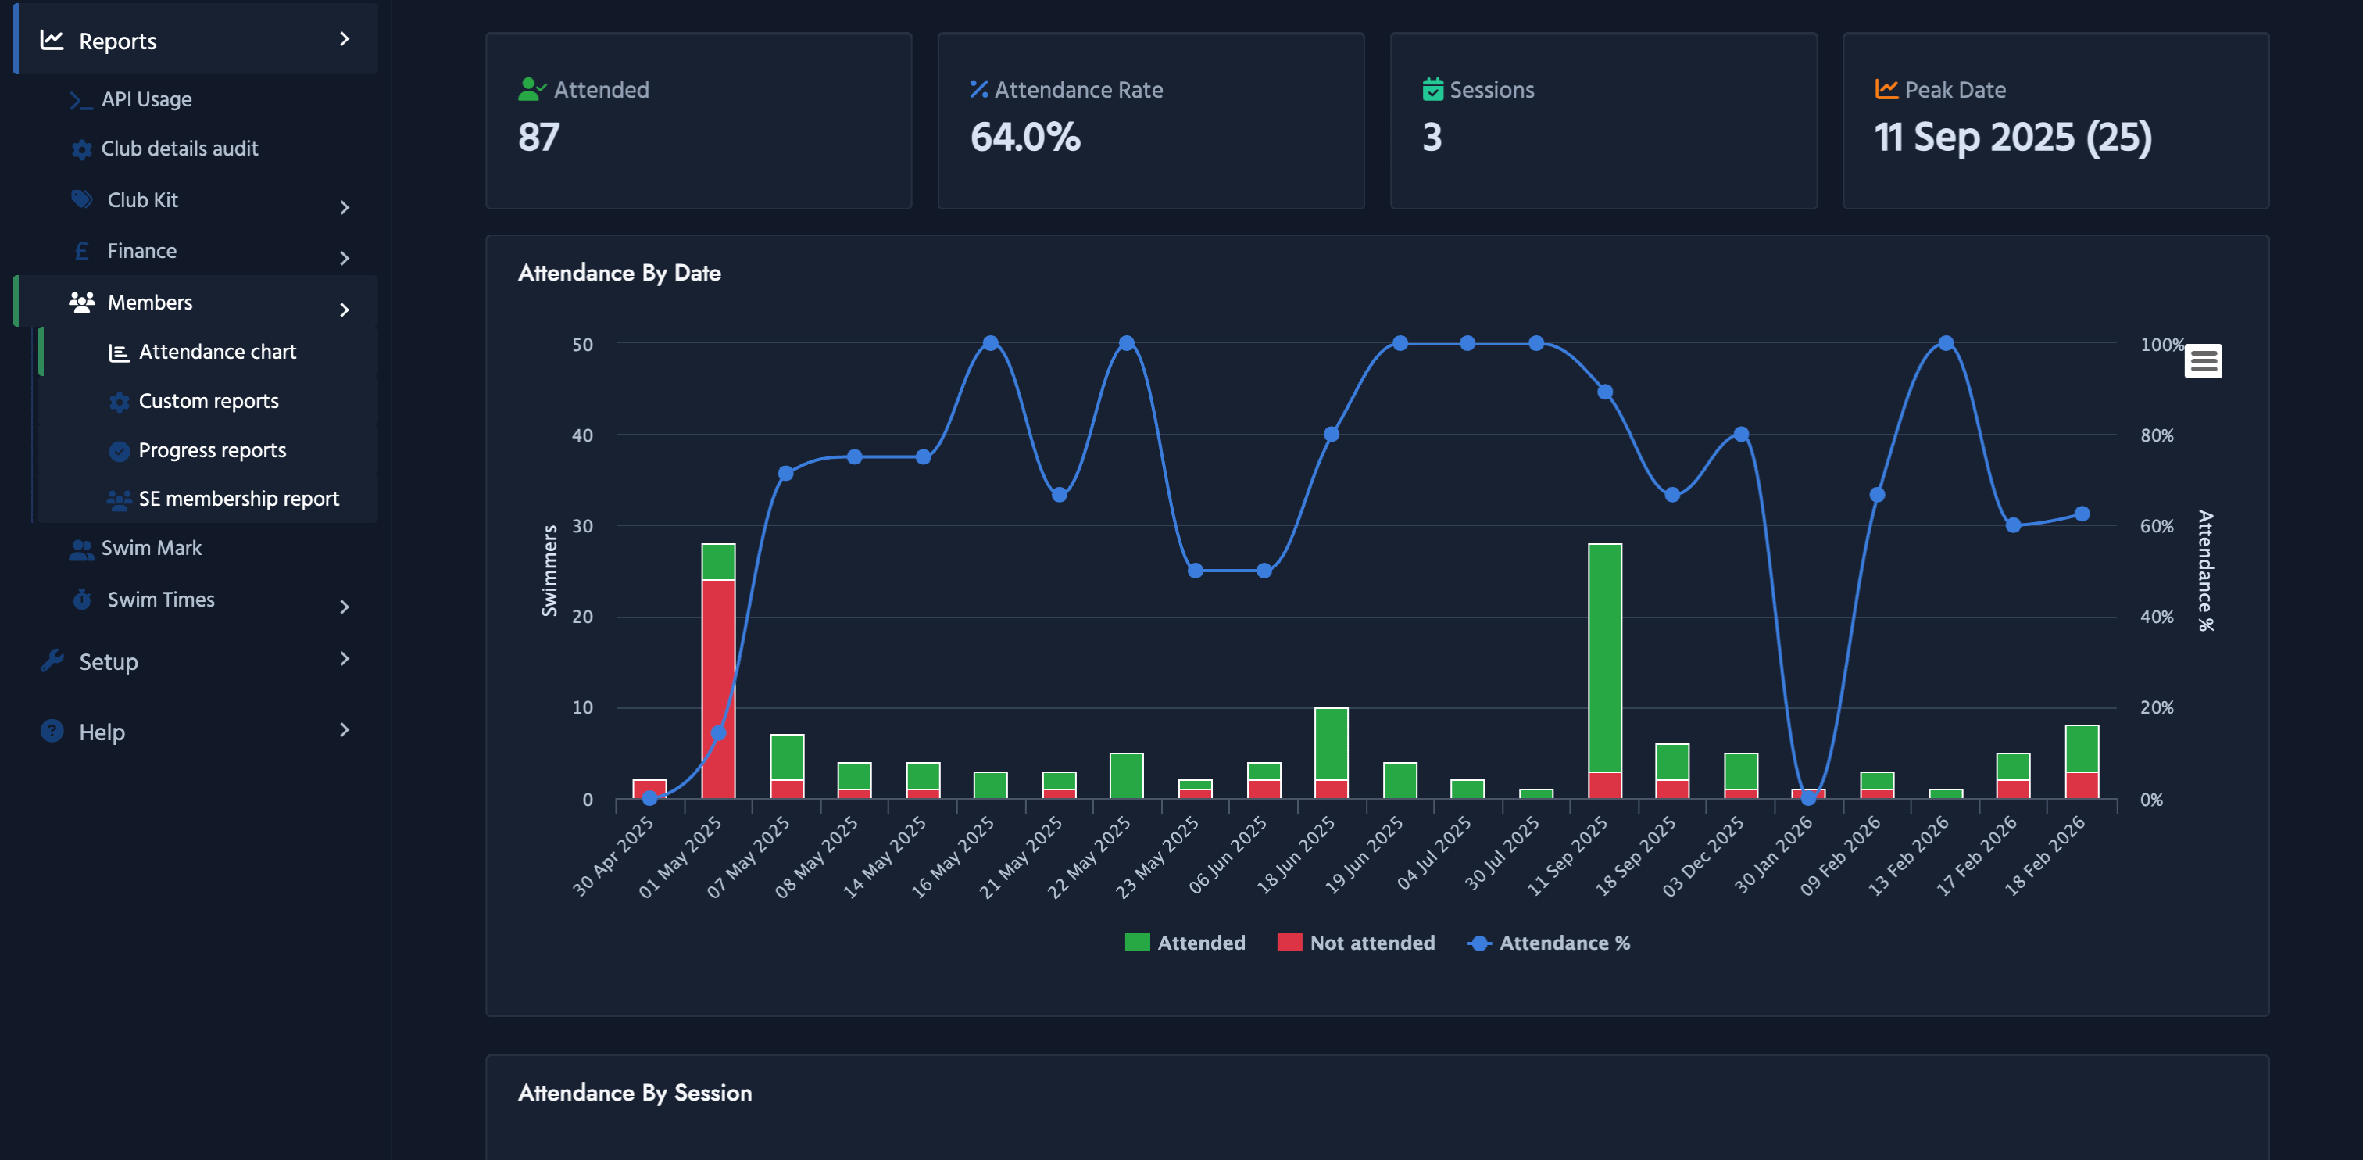
Task: Click the Attendance By Date heading
Action: coord(619,273)
